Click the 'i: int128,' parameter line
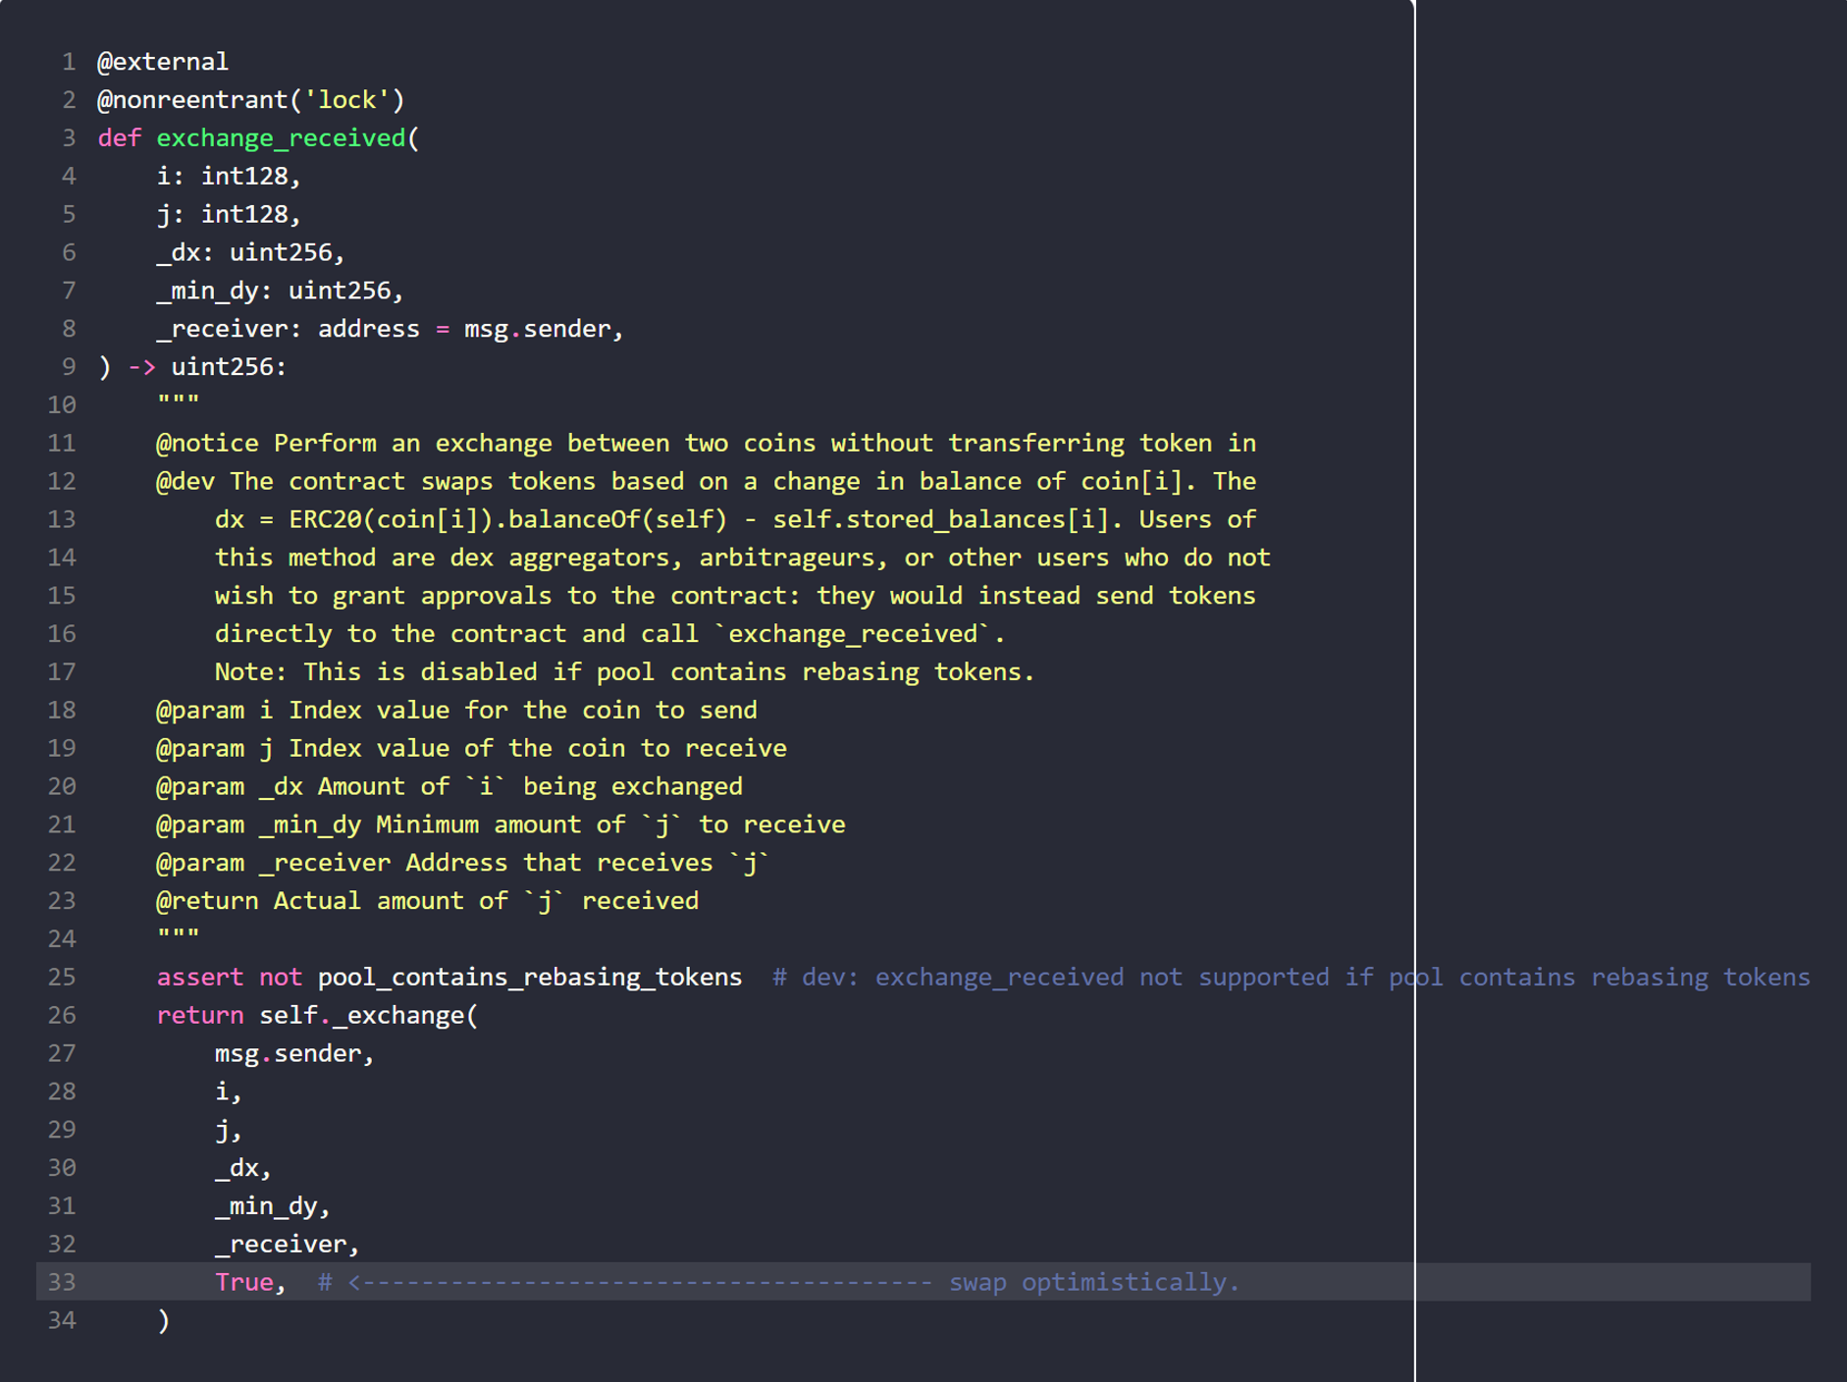Viewport: 1847px width, 1382px height. pos(229,176)
